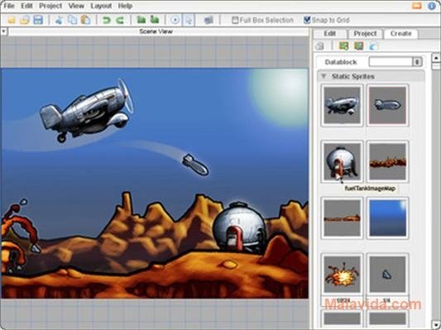This screenshot has width=441, height=330.
Task: Select the explosion sprite thumbnail
Action: pyautogui.click(x=342, y=274)
